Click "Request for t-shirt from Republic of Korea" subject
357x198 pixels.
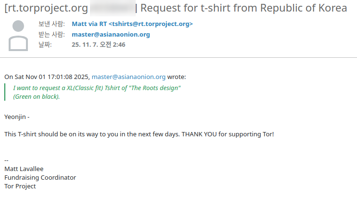pos(243,8)
